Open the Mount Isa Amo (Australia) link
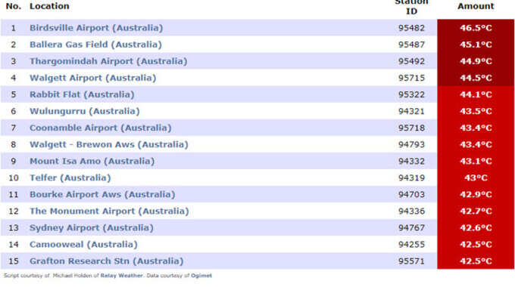515x287 pixels. [92, 161]
